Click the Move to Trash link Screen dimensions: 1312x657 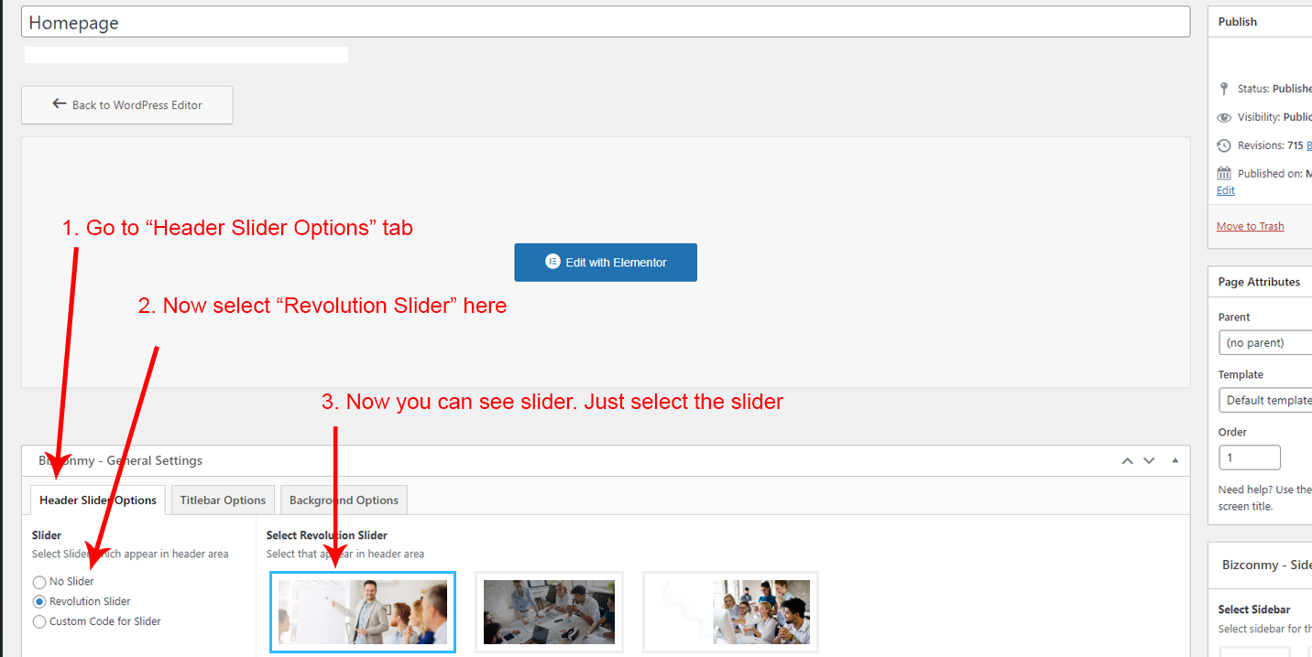pos(1250,226)
